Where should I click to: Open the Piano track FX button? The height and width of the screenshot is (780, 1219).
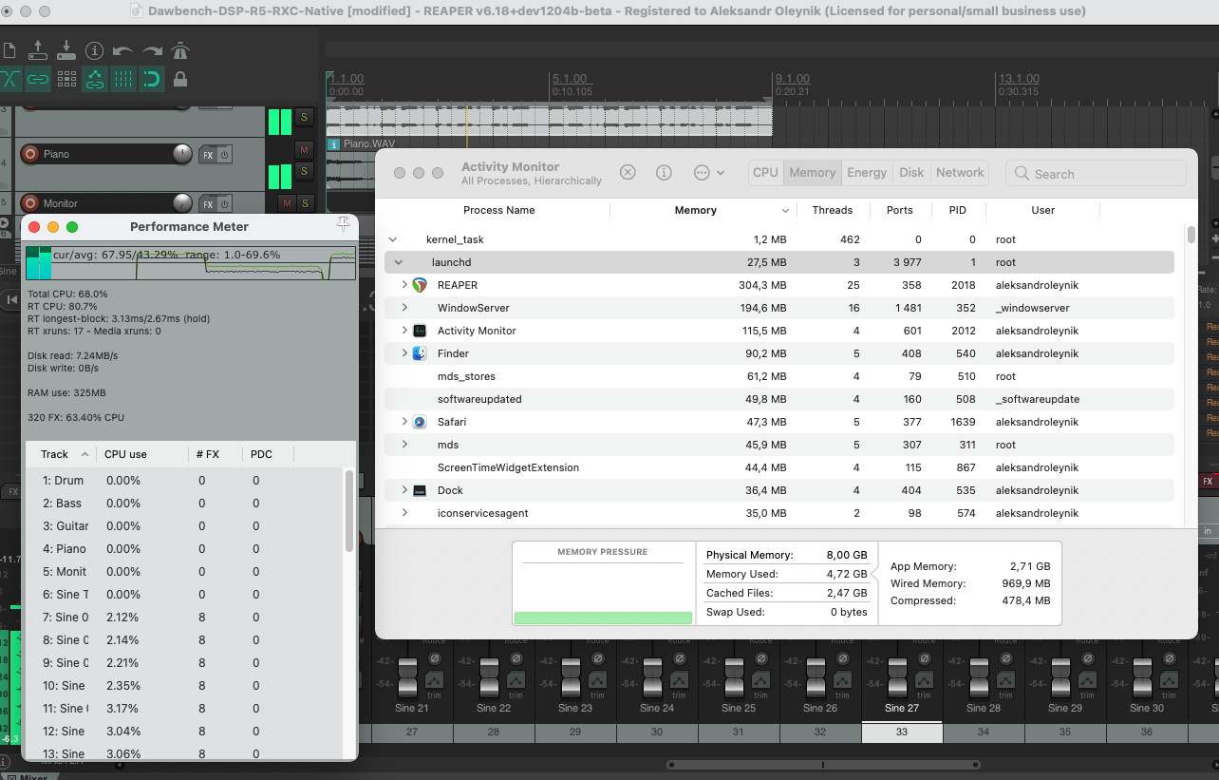[208, 154]
